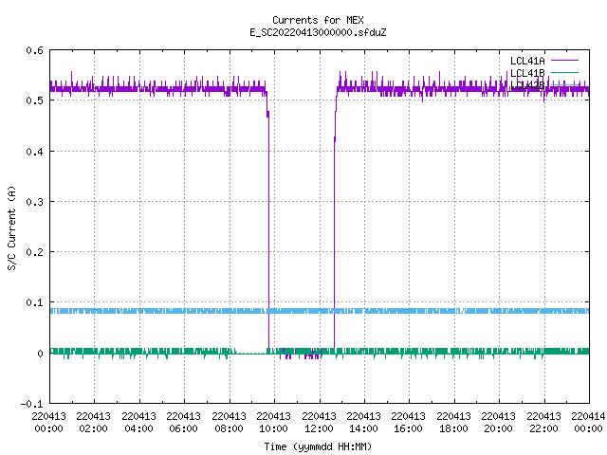Click the y-axis tick value 0.1
The height and width of the screenshot is (455, 607).
pos(34,302)
